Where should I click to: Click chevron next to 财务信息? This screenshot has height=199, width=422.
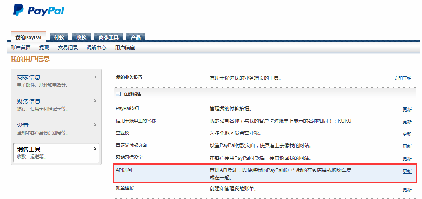point(95,101)
